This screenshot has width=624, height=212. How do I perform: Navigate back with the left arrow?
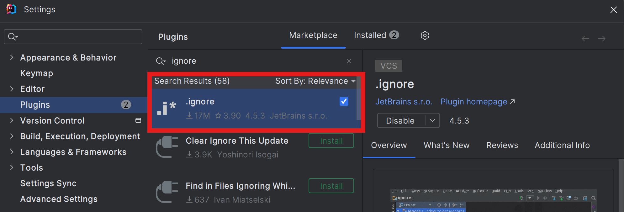coord(585,39)
